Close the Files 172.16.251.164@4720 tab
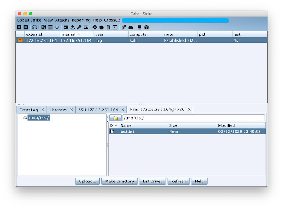283x208 pixels. pyautogui.click(x=189, y=110)
